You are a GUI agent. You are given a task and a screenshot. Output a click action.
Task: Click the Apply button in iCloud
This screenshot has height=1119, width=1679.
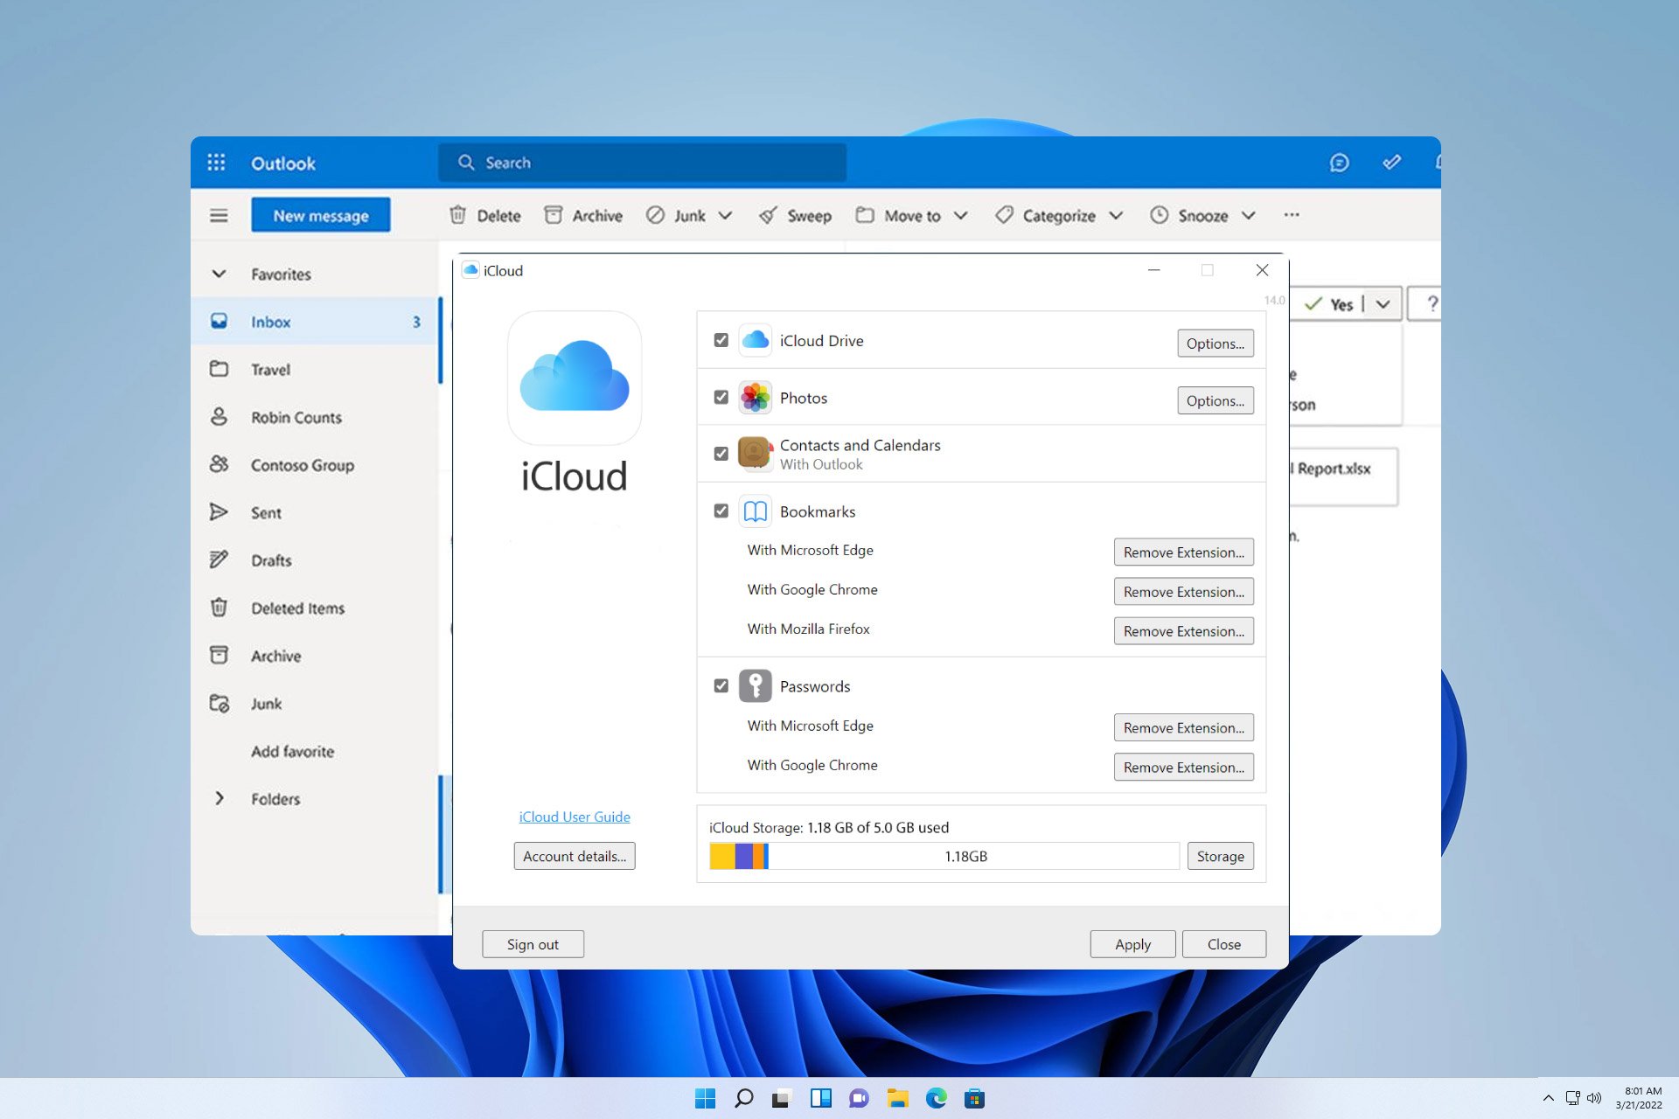[1132, 944]
